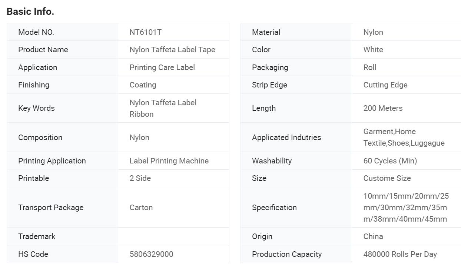Click the Carton transport package value
Viewport: 461px width, 275px height.
(141, 208)
